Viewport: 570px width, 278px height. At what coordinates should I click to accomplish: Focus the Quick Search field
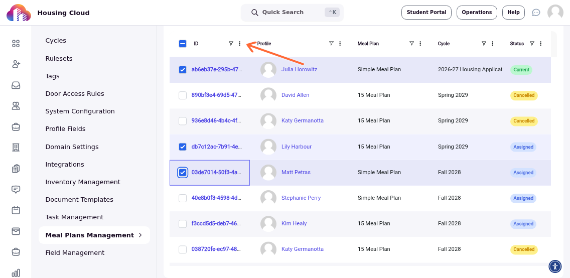(x=292, y=13)
